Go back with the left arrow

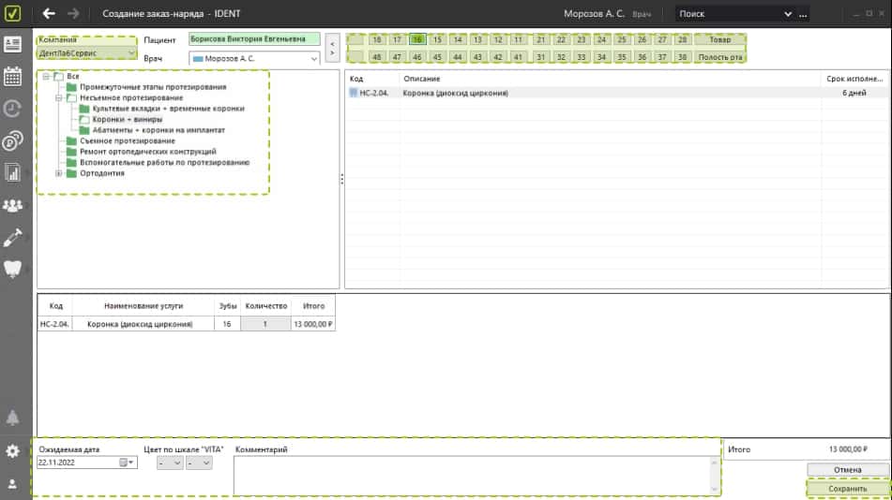click(x=49, y=14)
